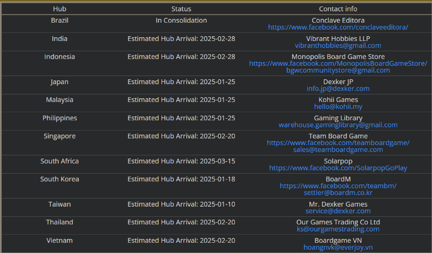The image size is (432, 253).
Task: Select Japan's Estimated Hub Arrival status
Action: point(181,82)
